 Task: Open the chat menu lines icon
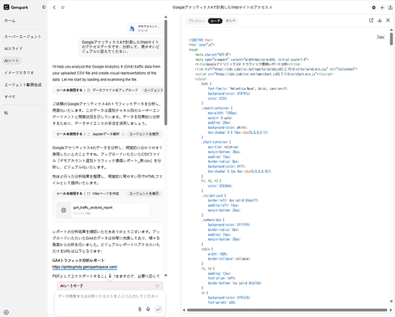[x=63, y=7]
